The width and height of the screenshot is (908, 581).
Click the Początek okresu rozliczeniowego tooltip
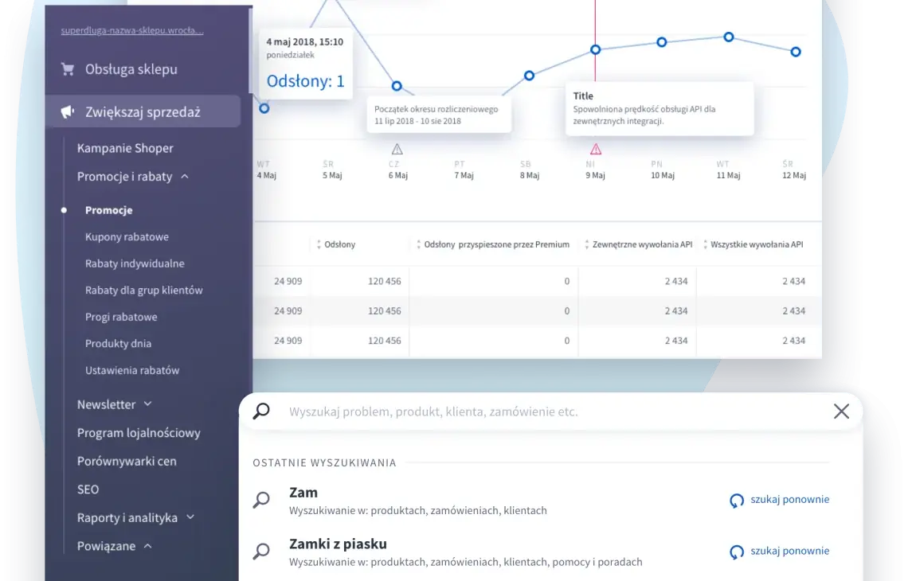[x=439, y=115]
